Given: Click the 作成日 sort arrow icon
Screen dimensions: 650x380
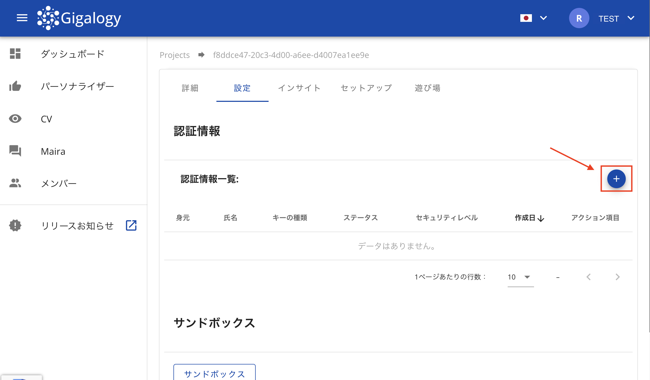Looking at the screenshot, I should click(541, 218).
